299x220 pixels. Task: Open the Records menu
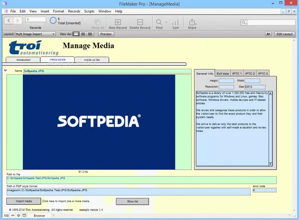[x=74, y=10]
